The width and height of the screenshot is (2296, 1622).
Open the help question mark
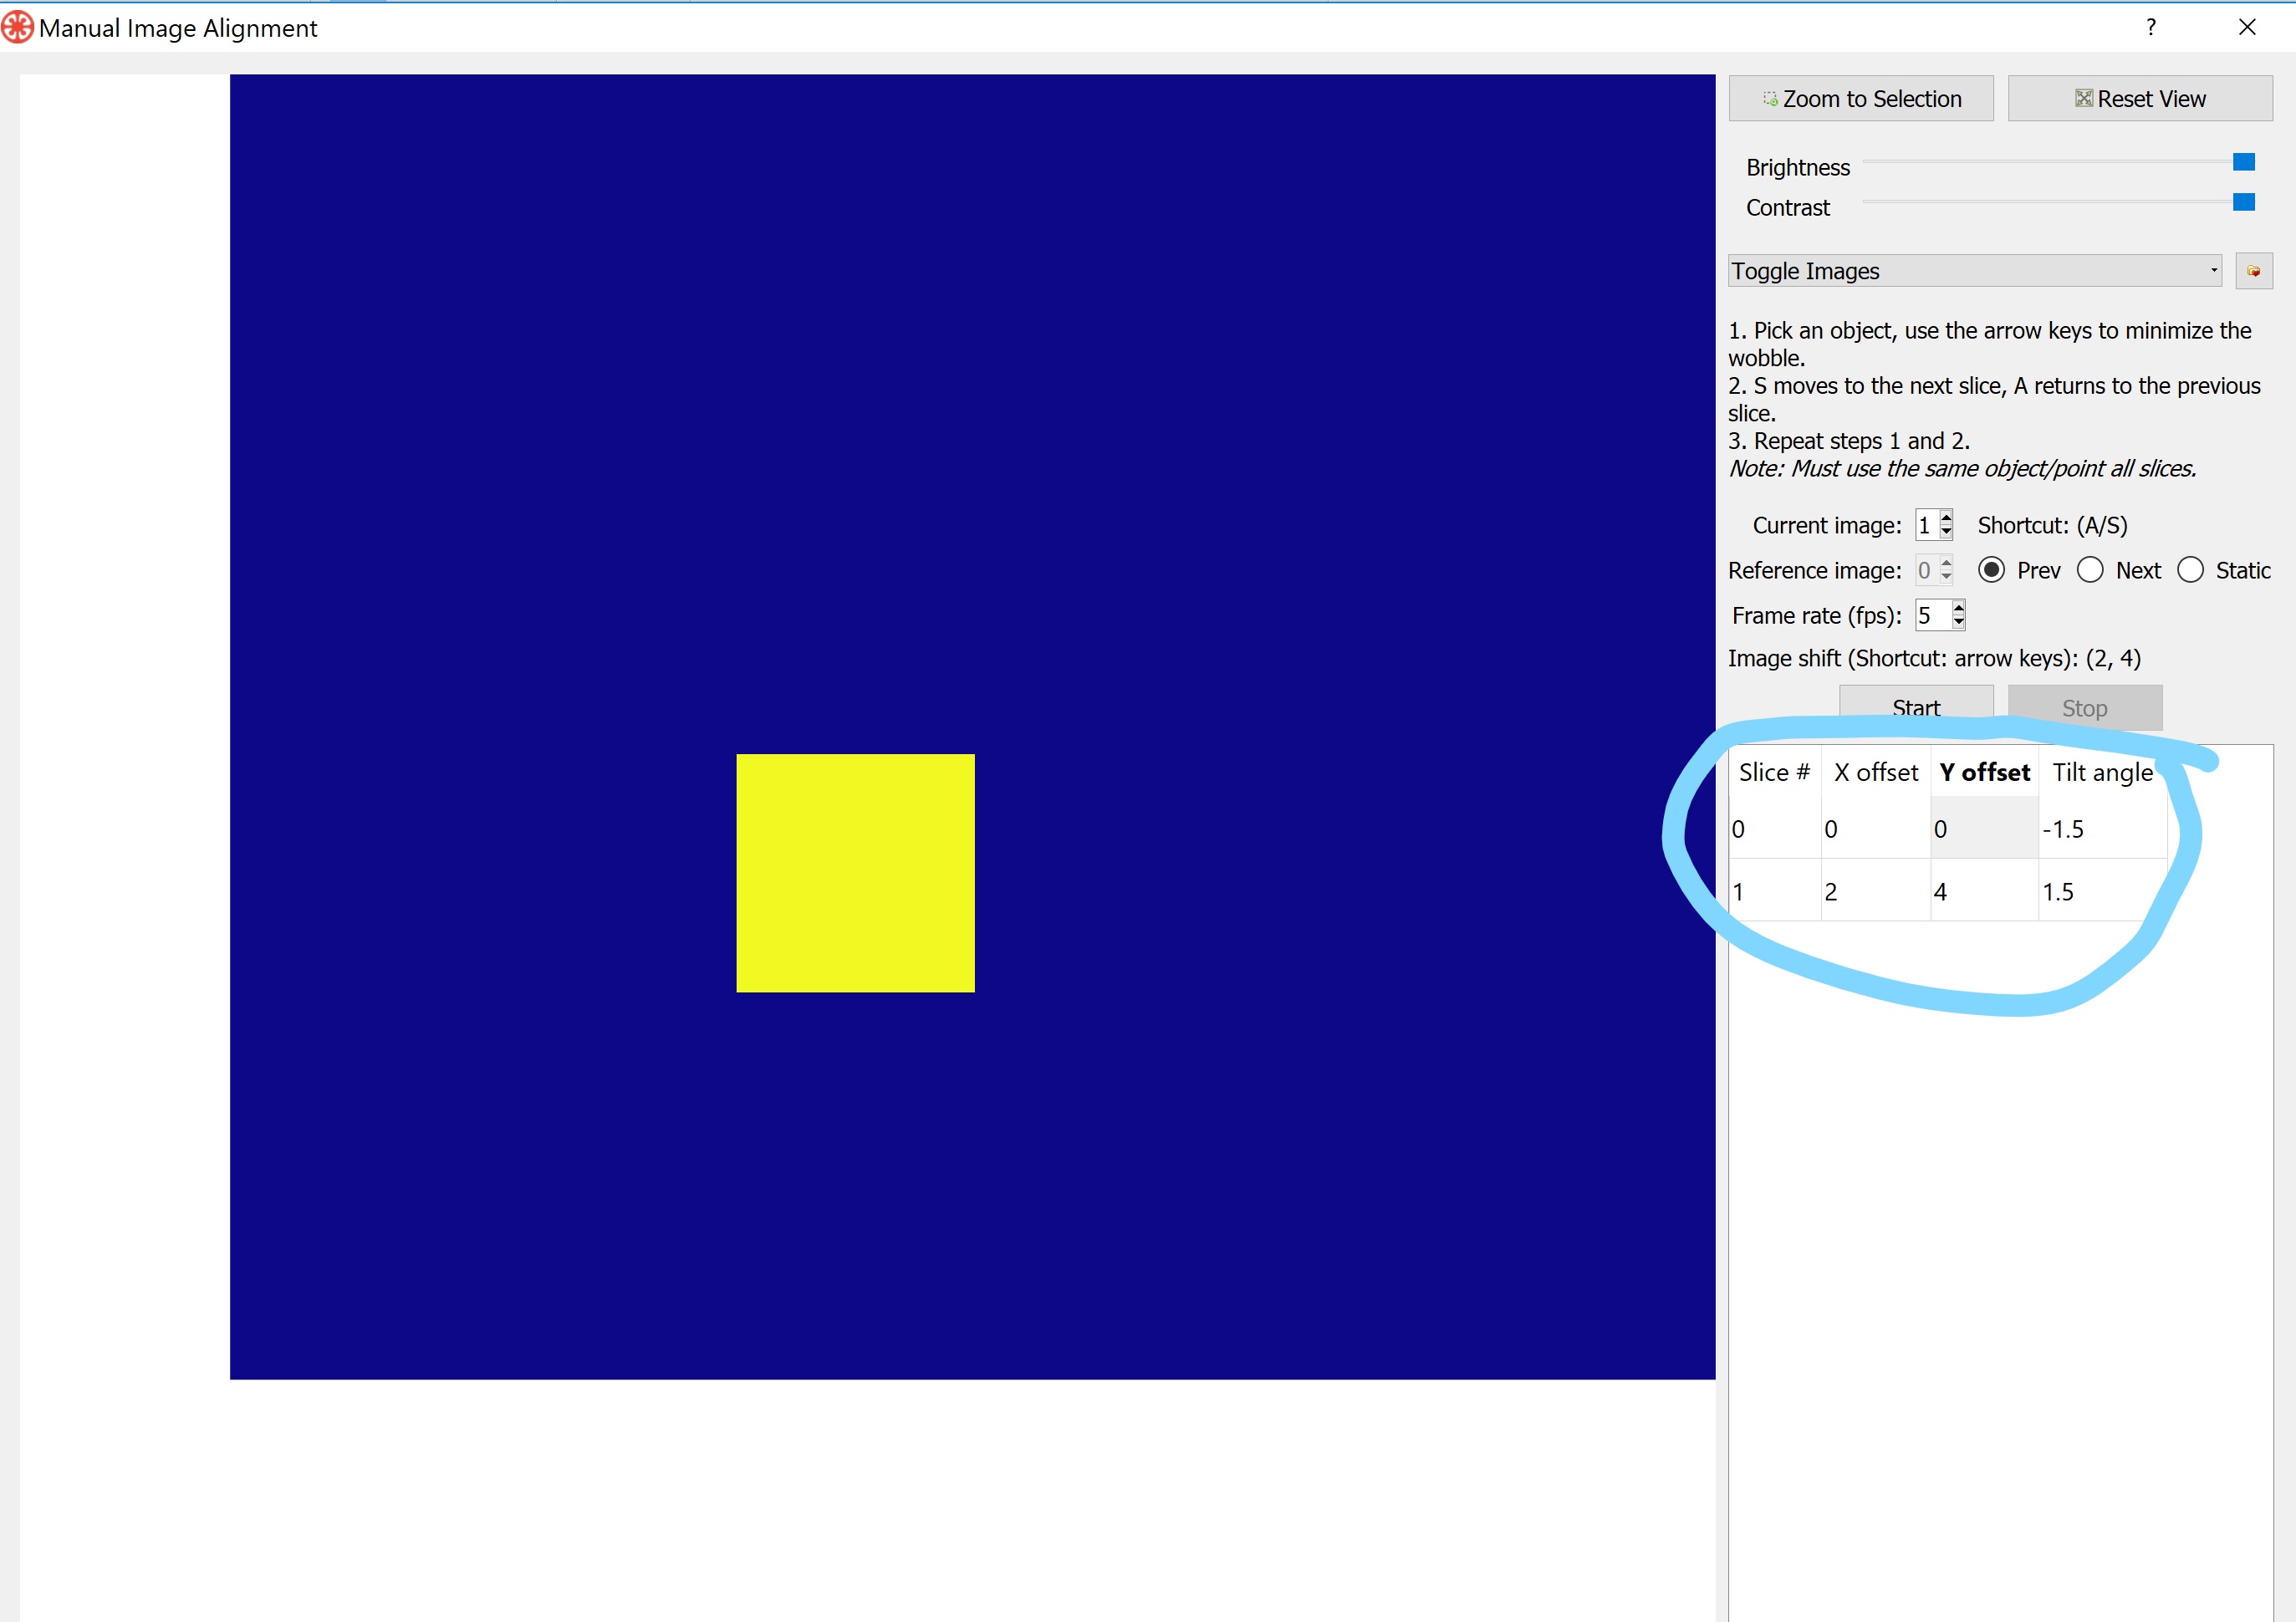(x=2152, y=27)
